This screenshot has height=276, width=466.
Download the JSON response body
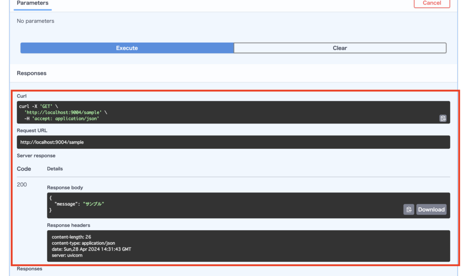(431, 209)
